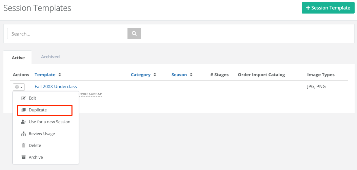The image size is (357, 170).
Task: Click the Order Import Catalog column header
Action: click(261, 75)
